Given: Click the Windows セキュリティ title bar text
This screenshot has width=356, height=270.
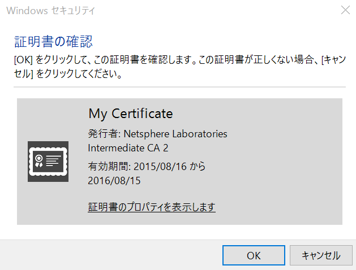Looking at the screenshot, I should point(50,10).
